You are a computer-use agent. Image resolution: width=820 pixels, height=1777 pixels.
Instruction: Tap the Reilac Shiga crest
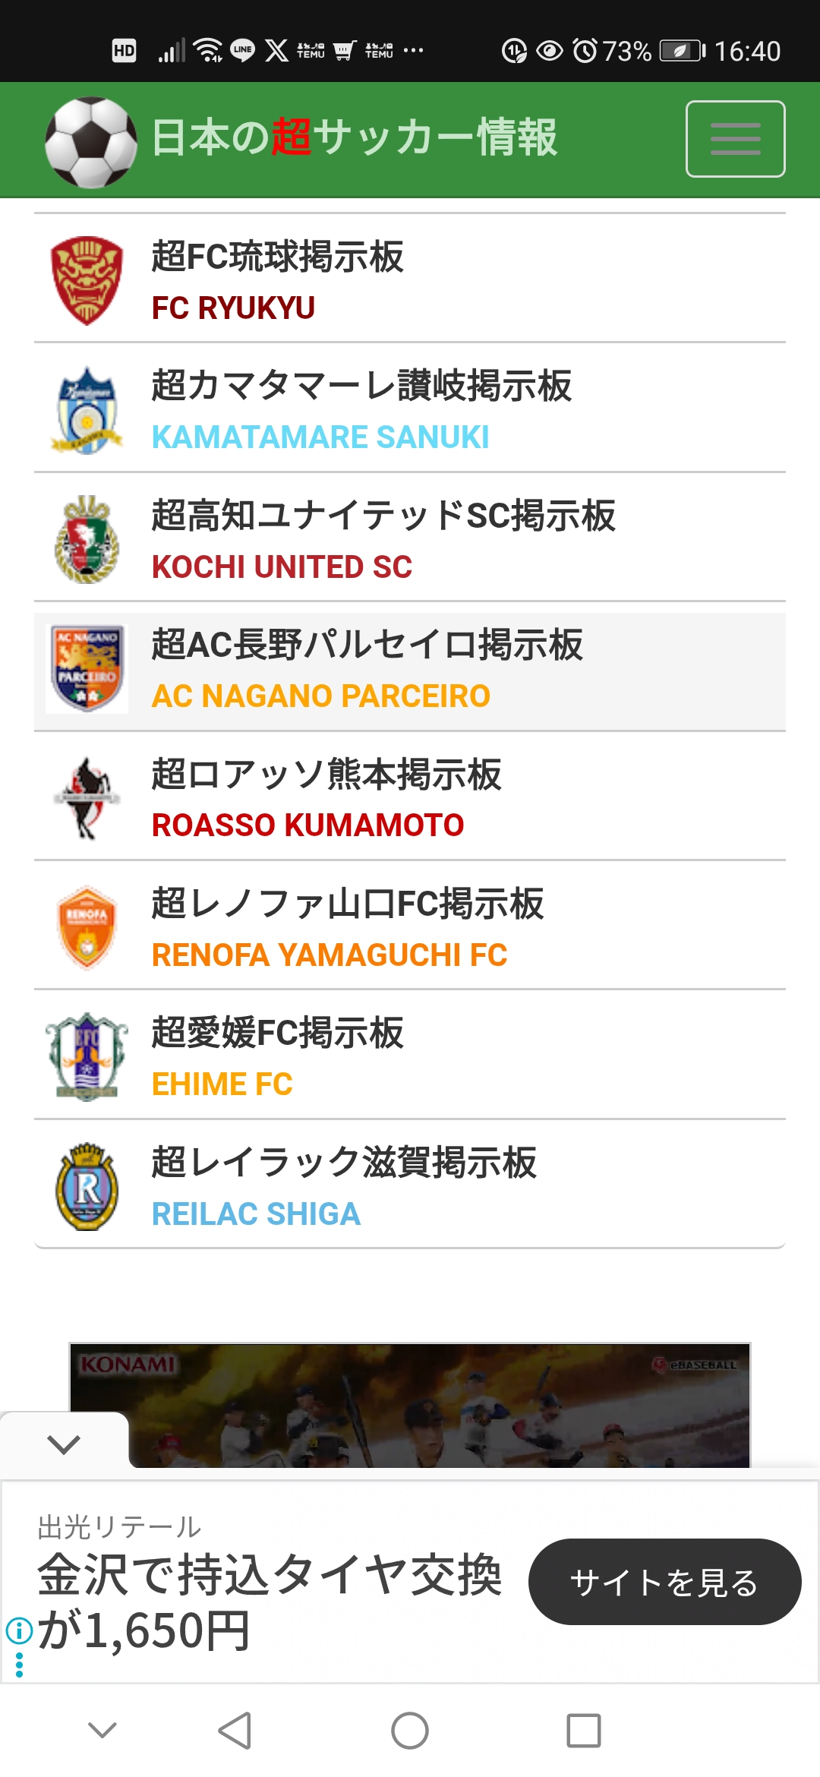point(87,1186)
